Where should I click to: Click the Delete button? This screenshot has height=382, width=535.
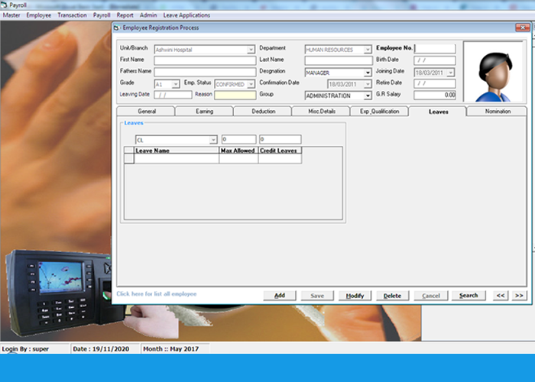[392, 296]
